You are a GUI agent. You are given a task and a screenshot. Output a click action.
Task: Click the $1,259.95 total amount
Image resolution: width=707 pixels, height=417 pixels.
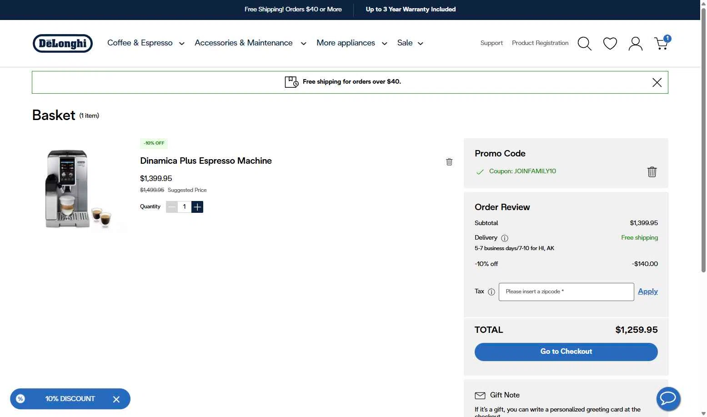tap(637, 330)
